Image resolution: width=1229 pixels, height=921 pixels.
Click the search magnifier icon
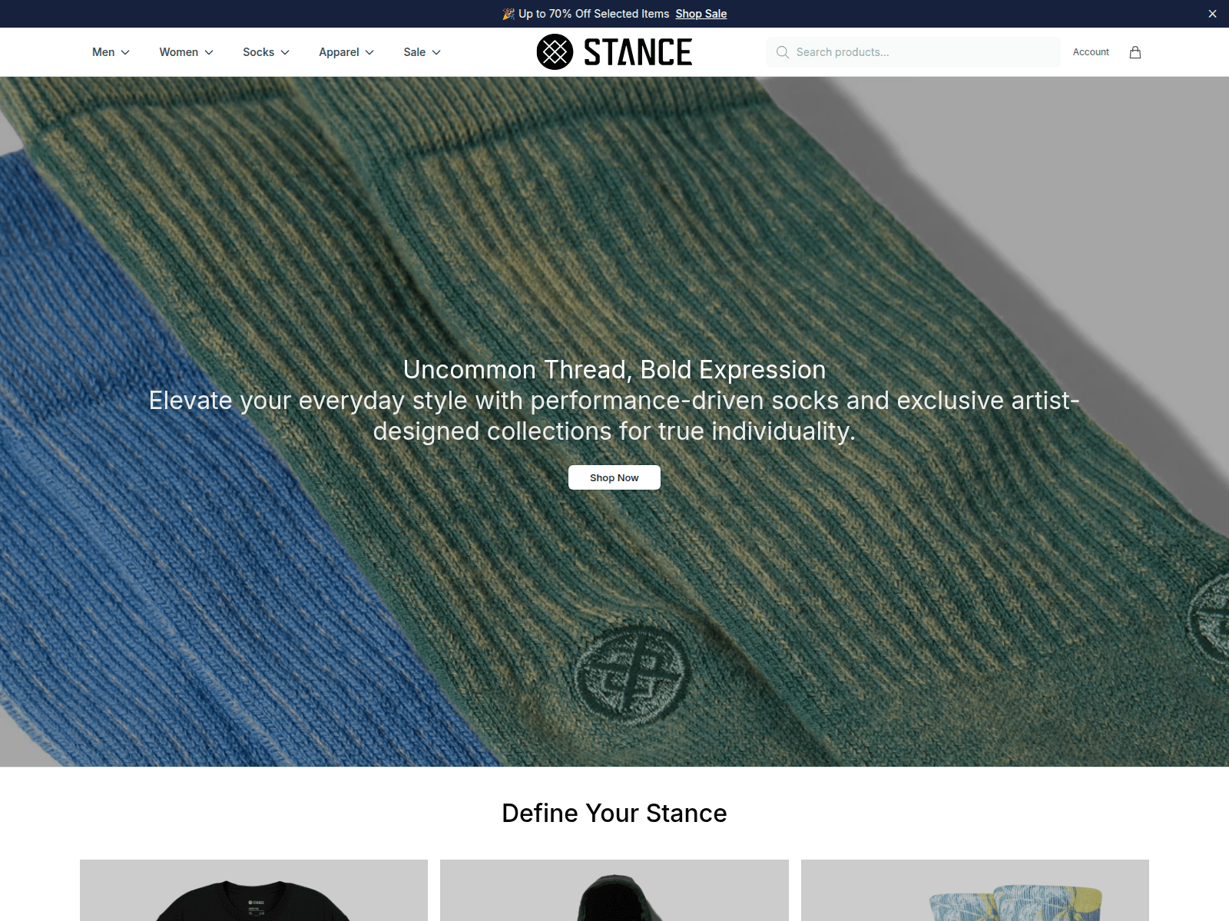click(x=783, y=52)
